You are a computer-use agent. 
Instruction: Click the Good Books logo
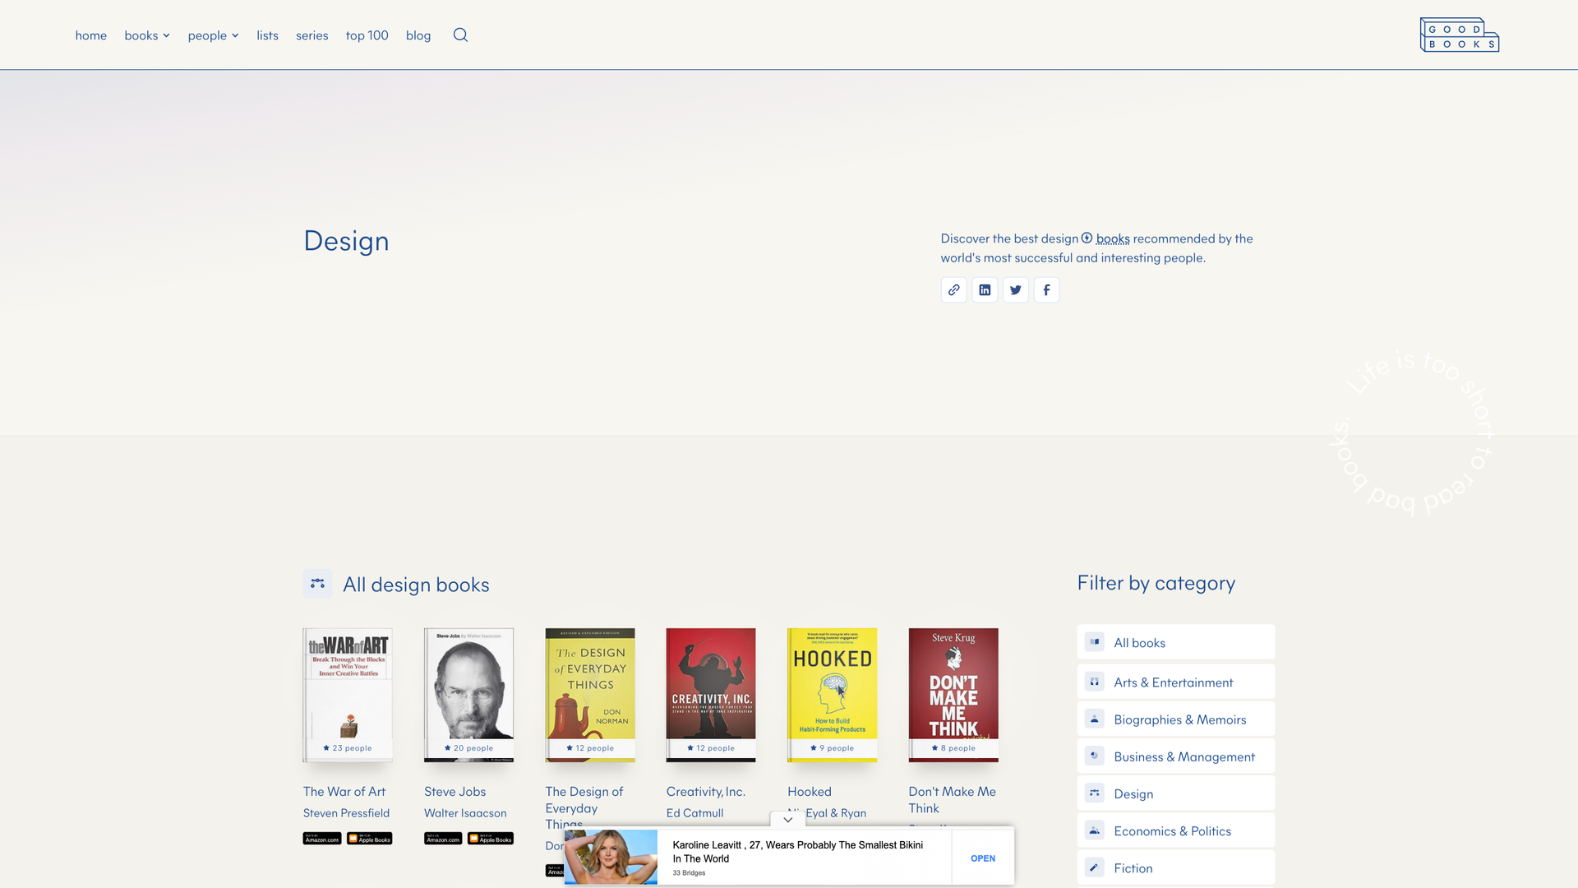tap(1459, 35)
